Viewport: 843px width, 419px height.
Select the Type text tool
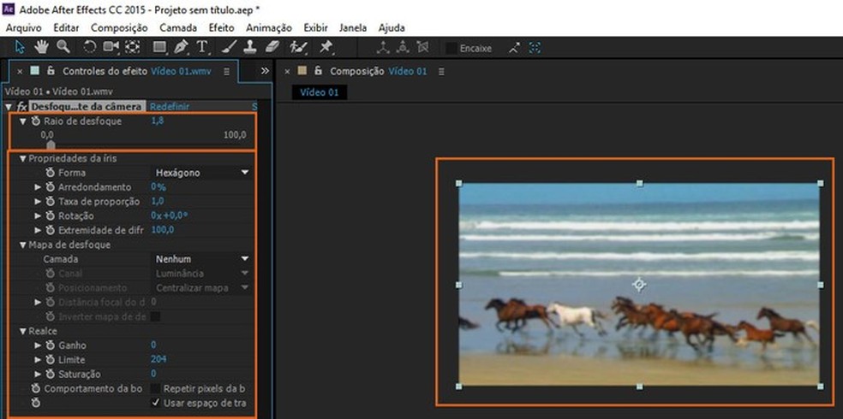coord(202,47)
